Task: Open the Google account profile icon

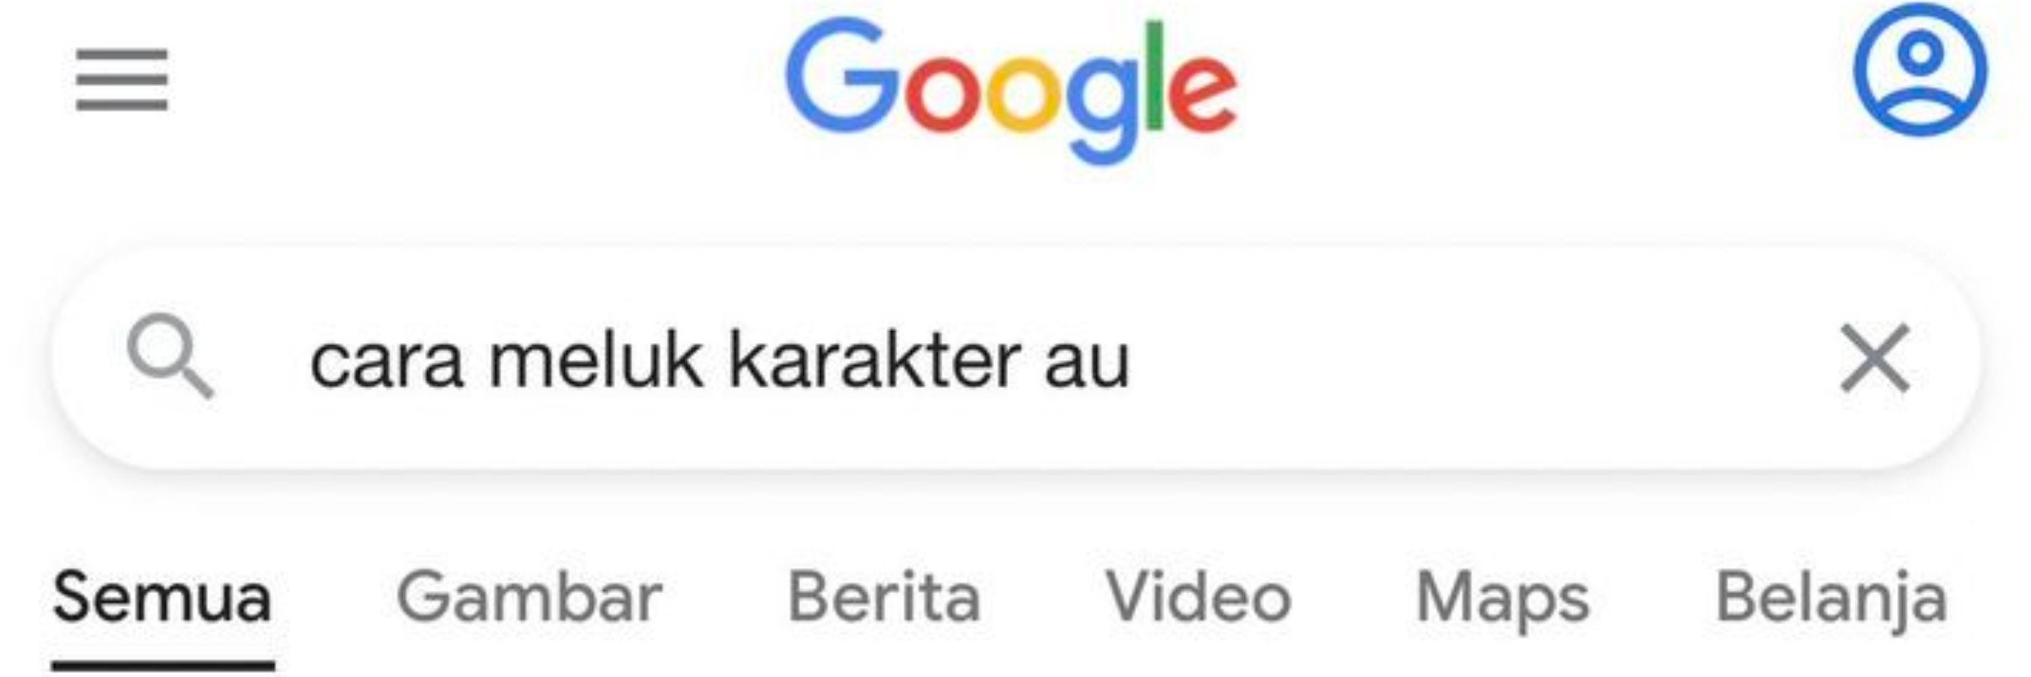Action: [x=1920, y=69]
